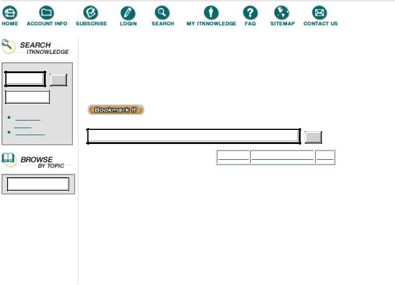Select the ACCOUNT INFO label

(47, 23)
